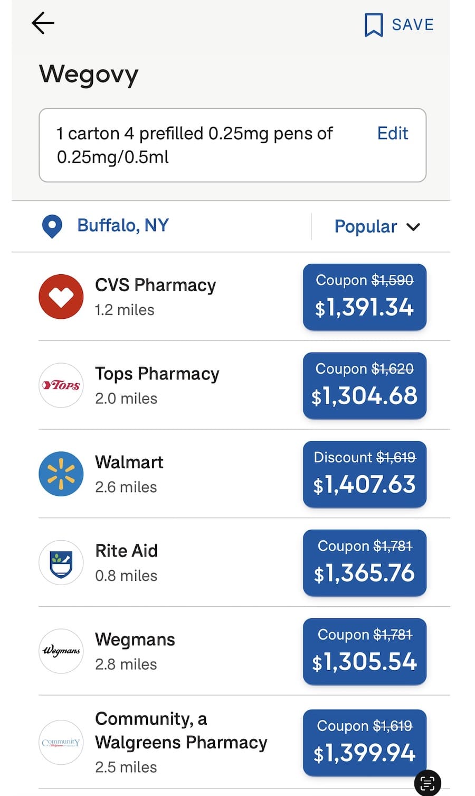Select Walmart discount price $1,407.63
This screenshot has height=796, width=475.
[364, 474]
